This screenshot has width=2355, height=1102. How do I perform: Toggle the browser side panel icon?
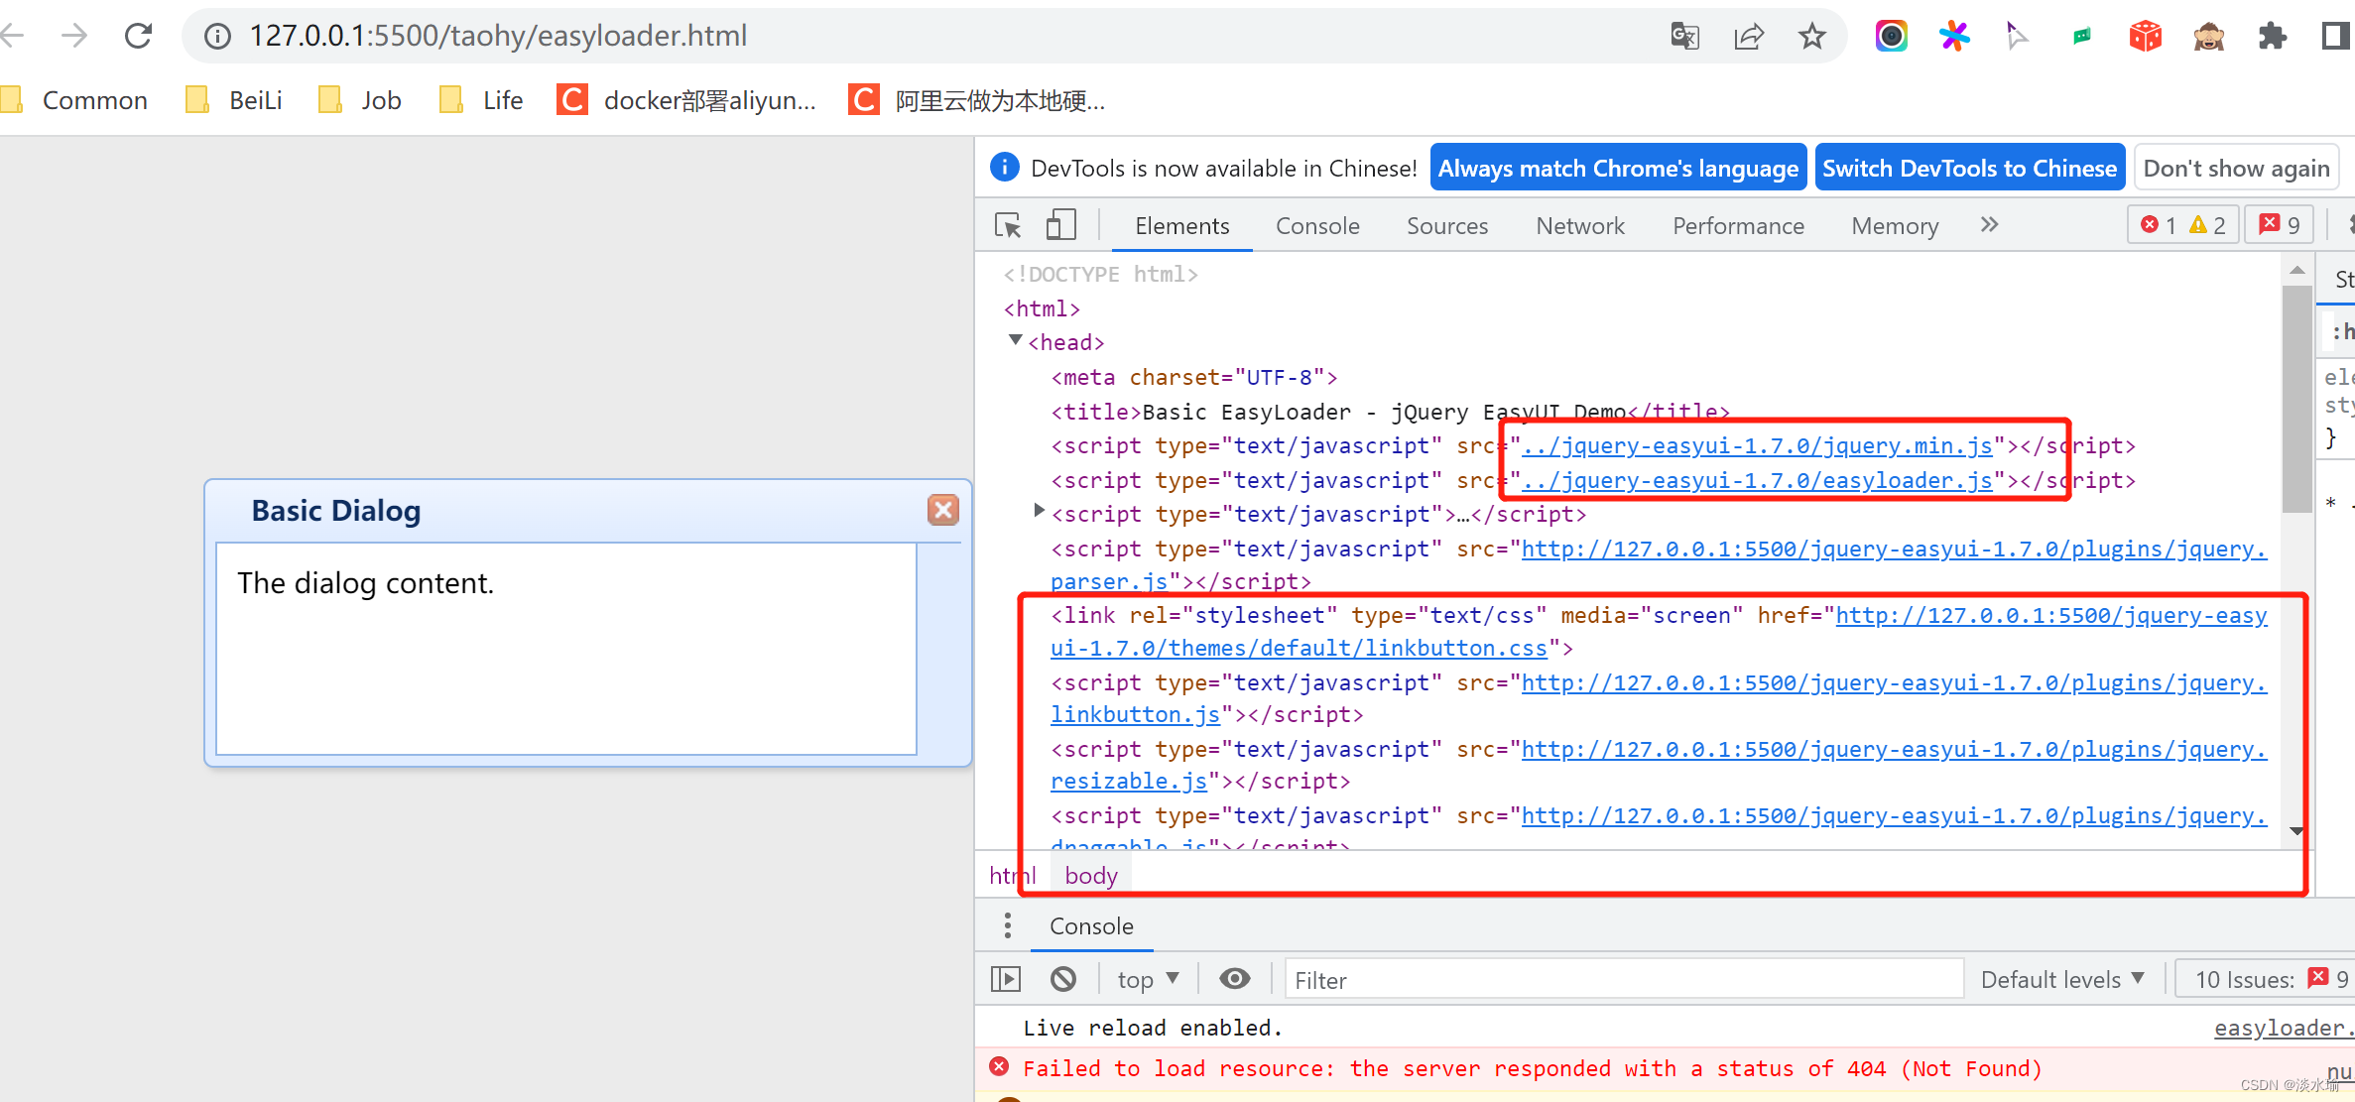click(x=2336, y=37)
